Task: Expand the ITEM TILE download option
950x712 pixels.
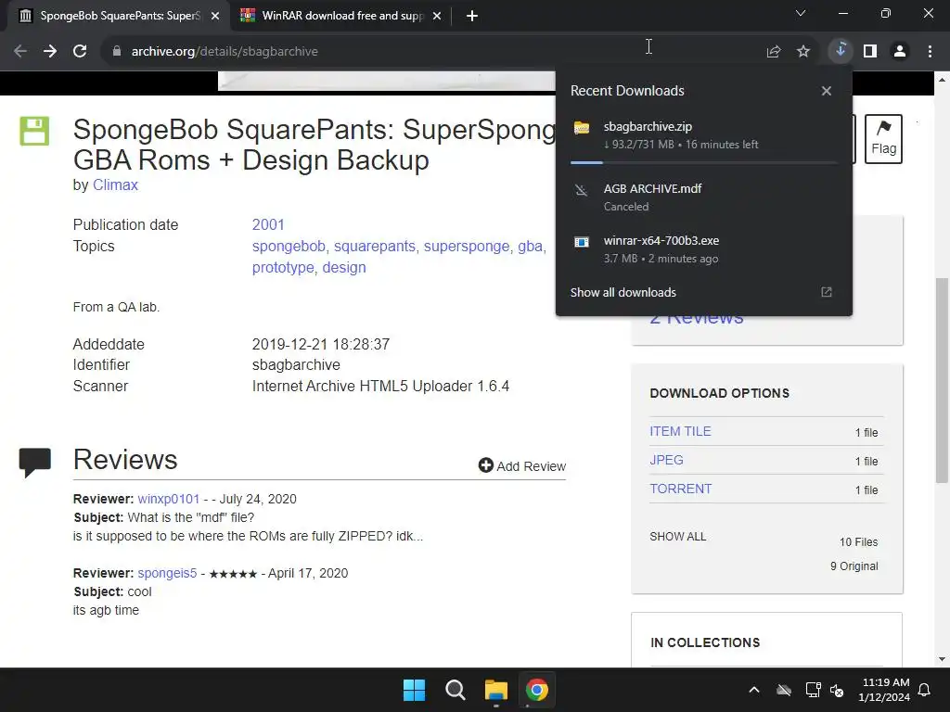Action: [x=680, y=432]
